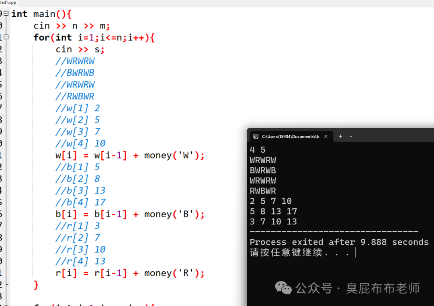
Task: Close the terminal tab C:\Users\15904
Action: (x=326, y=137)
